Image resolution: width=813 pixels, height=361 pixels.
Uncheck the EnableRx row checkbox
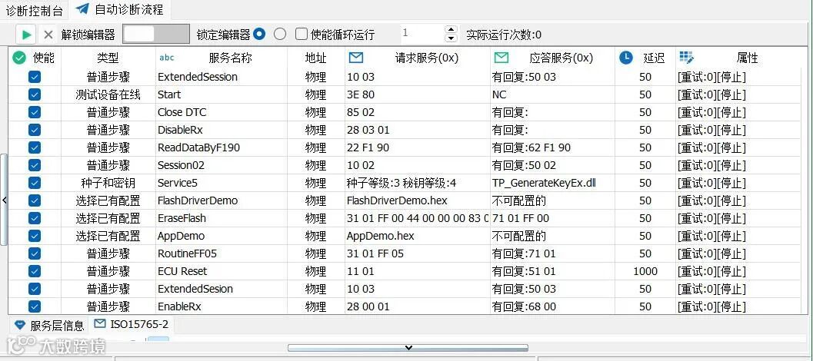[x=35, y=306]
